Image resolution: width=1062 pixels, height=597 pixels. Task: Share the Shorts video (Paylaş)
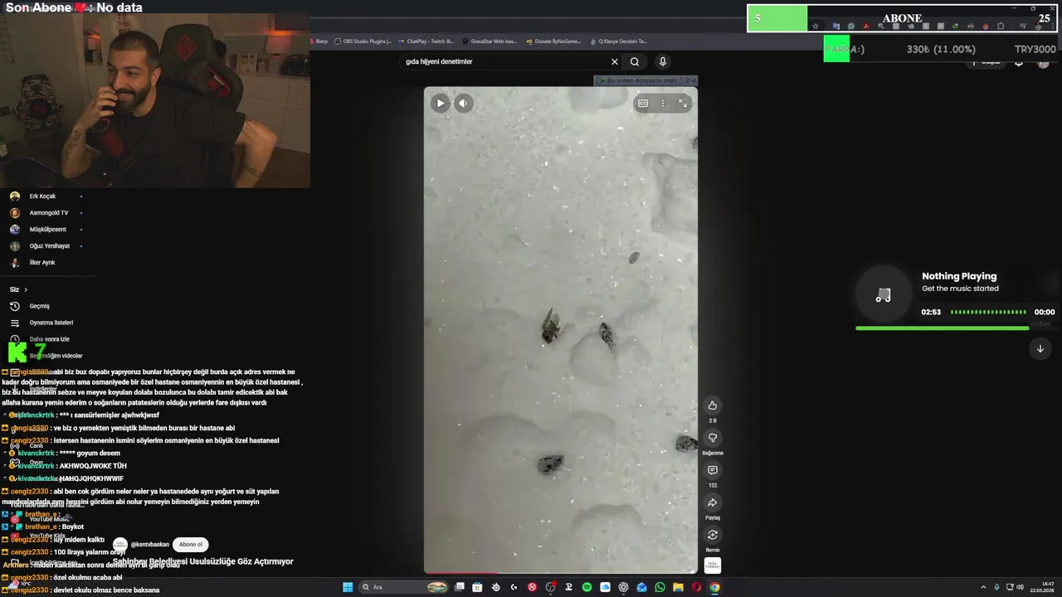point(712,502)
